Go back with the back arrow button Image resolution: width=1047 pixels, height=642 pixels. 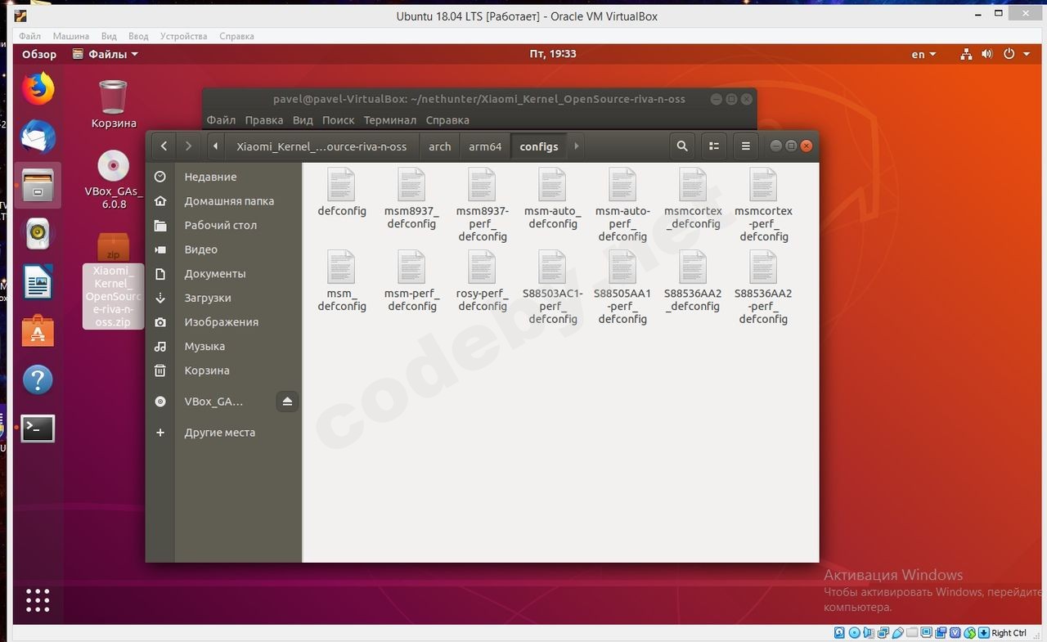(x=164, y=146)
